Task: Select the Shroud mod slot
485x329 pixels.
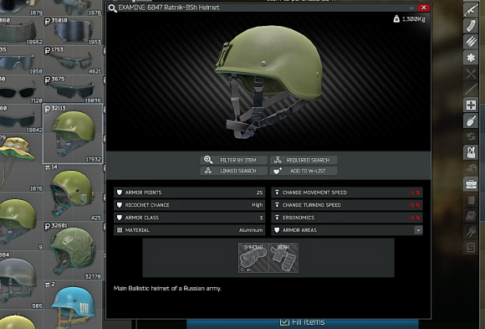Action: 253,258
